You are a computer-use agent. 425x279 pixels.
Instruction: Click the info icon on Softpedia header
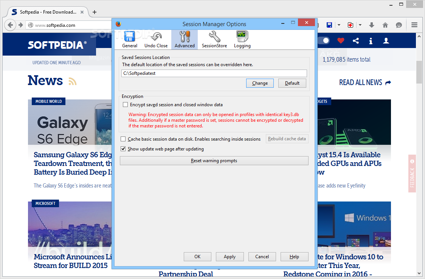(x=371, y=41)
